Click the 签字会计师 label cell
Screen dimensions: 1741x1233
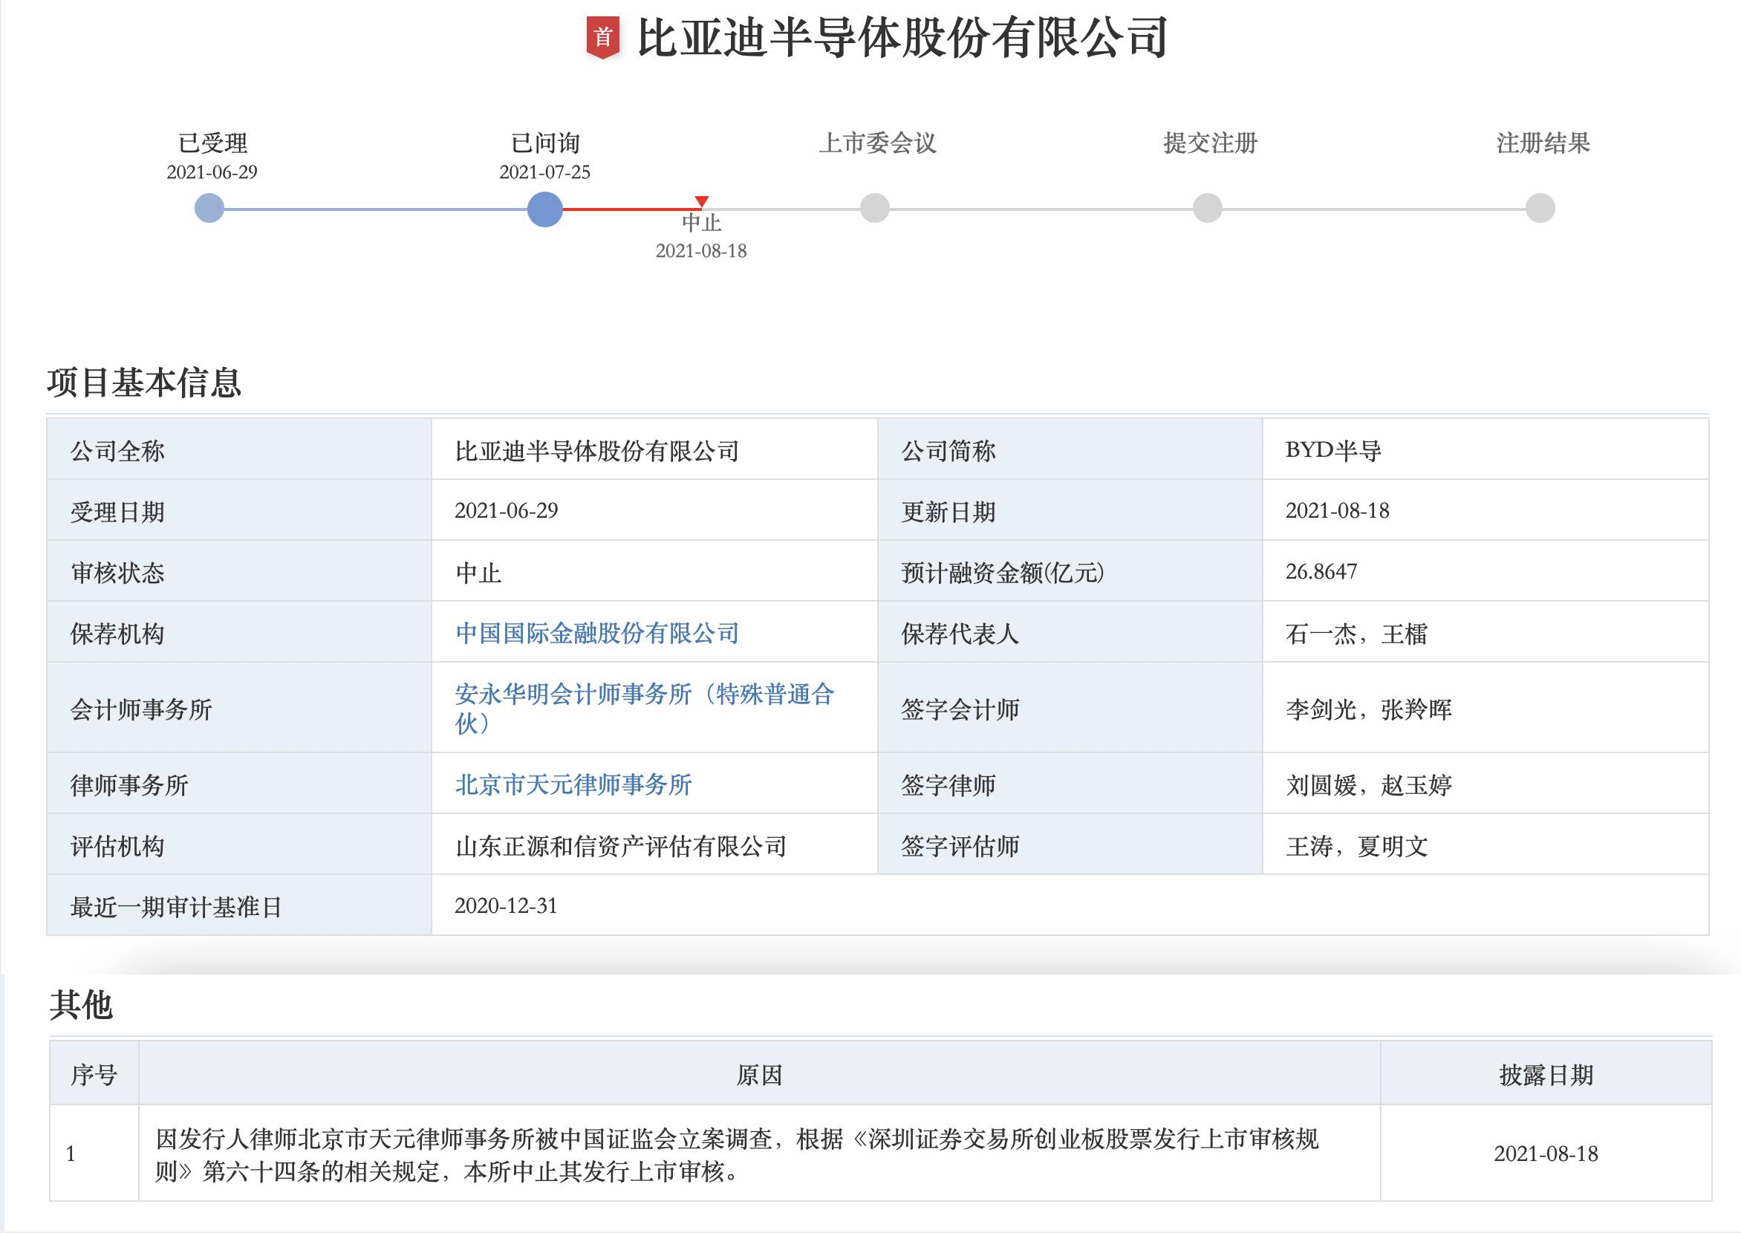coord(1070,708)
